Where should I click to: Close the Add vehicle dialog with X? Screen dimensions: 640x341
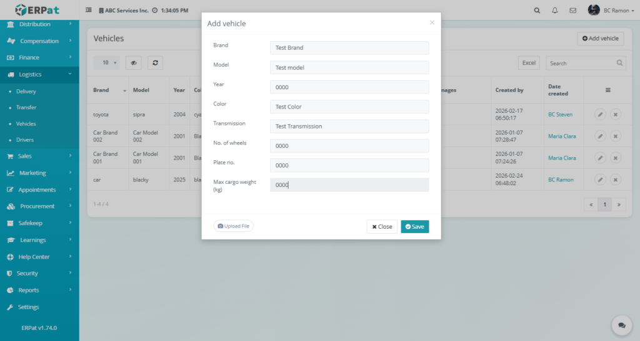point(432,22)
